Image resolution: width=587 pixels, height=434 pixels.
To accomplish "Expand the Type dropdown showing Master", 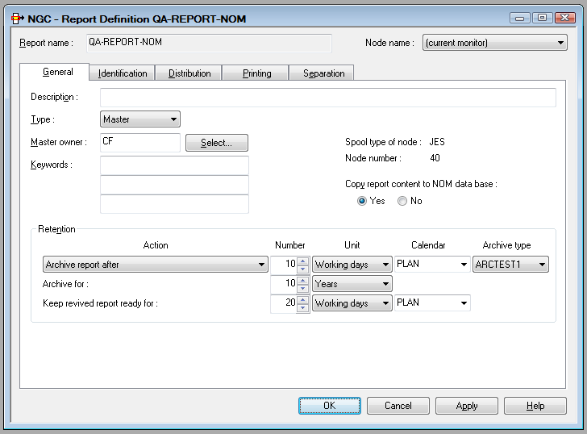I will pyautogui.click(x=140, y=119).
